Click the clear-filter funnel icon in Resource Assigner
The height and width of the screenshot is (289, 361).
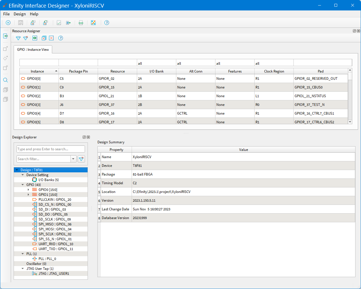[26, 38]
